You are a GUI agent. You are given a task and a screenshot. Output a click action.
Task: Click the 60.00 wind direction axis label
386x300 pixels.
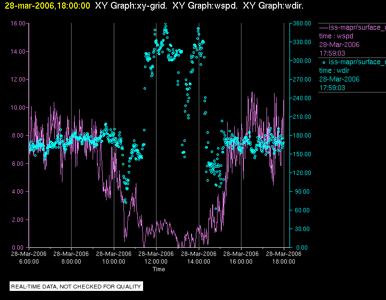click(303, 210)
